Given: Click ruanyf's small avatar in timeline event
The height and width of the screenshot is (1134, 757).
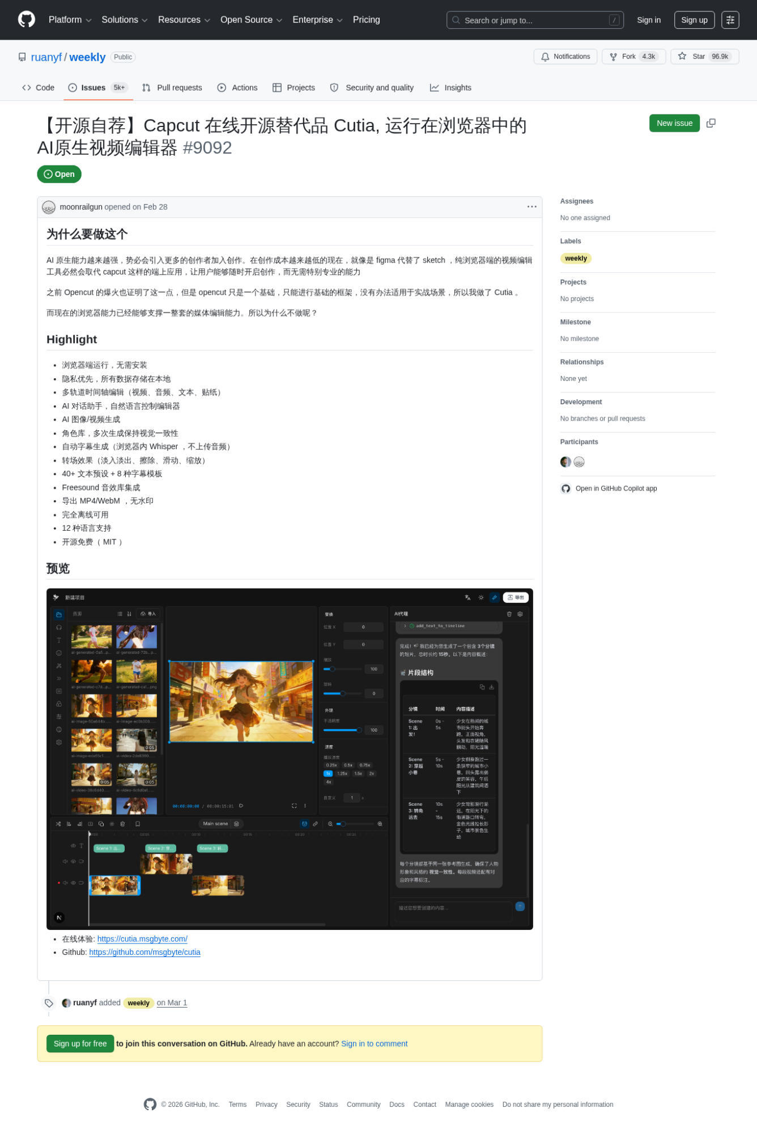Looking at the screenshot, I should [x=66, y=1003].
